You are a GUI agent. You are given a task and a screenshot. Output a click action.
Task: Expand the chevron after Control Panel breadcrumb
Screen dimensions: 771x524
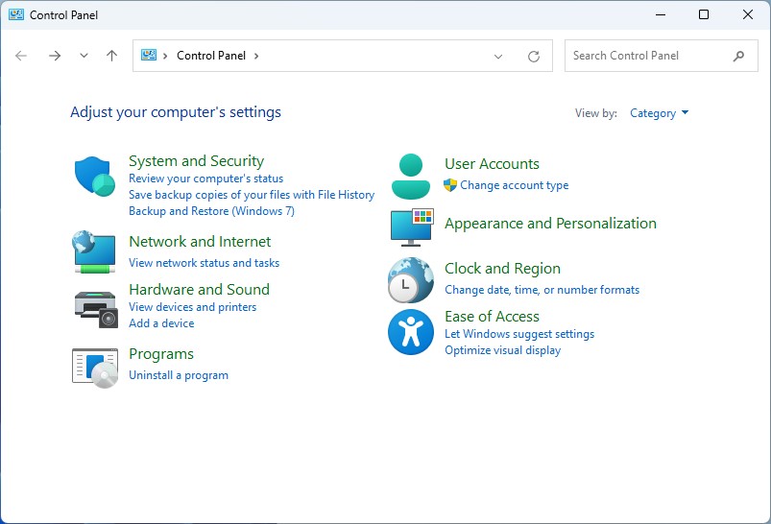[x=256, y=56]
